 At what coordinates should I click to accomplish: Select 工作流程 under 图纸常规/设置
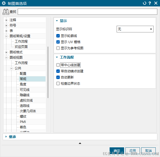point(21,42)
